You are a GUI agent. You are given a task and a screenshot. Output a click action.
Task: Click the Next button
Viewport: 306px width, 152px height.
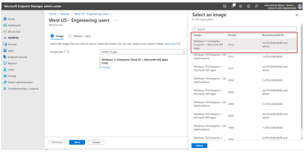pos(77,142)
